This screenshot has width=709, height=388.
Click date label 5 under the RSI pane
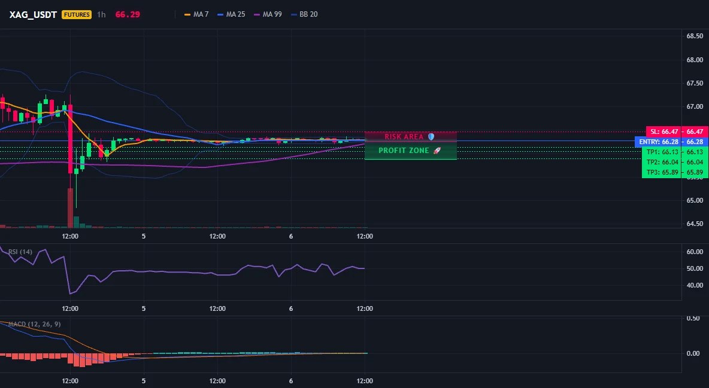(144, 308)
